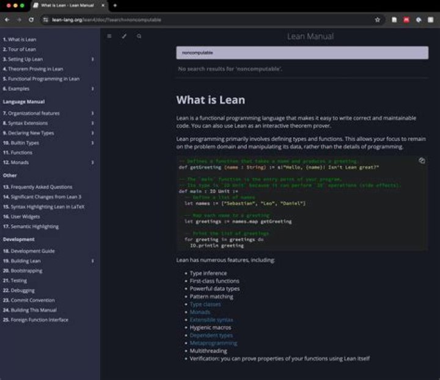
Task: Click the What is Lean heading
Action: pos(211,100)
